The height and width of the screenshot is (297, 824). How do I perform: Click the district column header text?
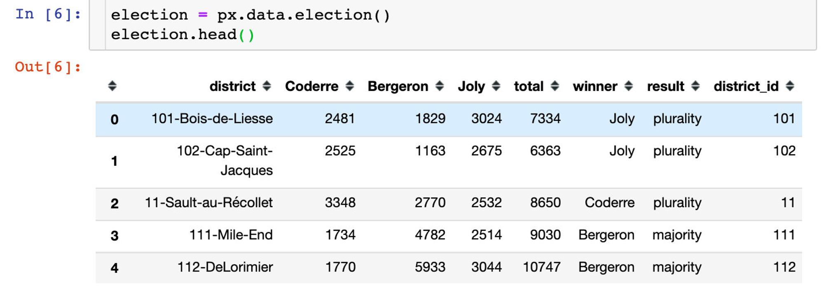[x=232, y=86]
